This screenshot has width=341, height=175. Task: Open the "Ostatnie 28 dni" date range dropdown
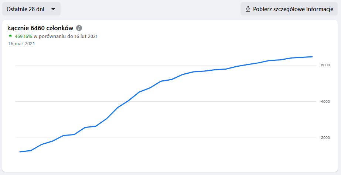(x=31, y=9)
